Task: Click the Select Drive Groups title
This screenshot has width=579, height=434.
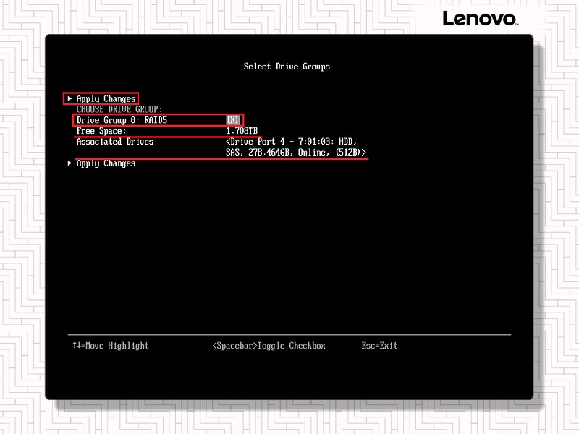Action: tap(287, 67)
